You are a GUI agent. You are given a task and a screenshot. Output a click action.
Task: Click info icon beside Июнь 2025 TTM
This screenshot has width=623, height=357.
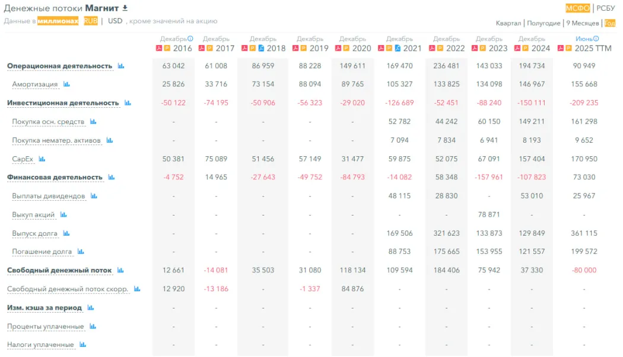coord(596,39)
